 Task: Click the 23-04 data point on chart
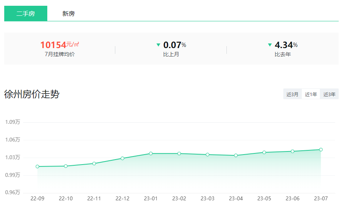pos(236,155)
